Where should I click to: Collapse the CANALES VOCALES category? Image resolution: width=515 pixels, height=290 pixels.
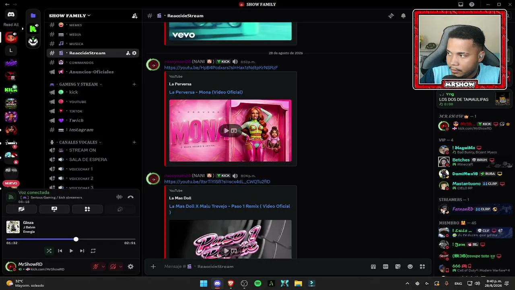point(78,142)
